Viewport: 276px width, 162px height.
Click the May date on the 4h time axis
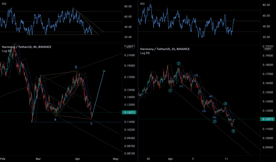pos(116,159)
